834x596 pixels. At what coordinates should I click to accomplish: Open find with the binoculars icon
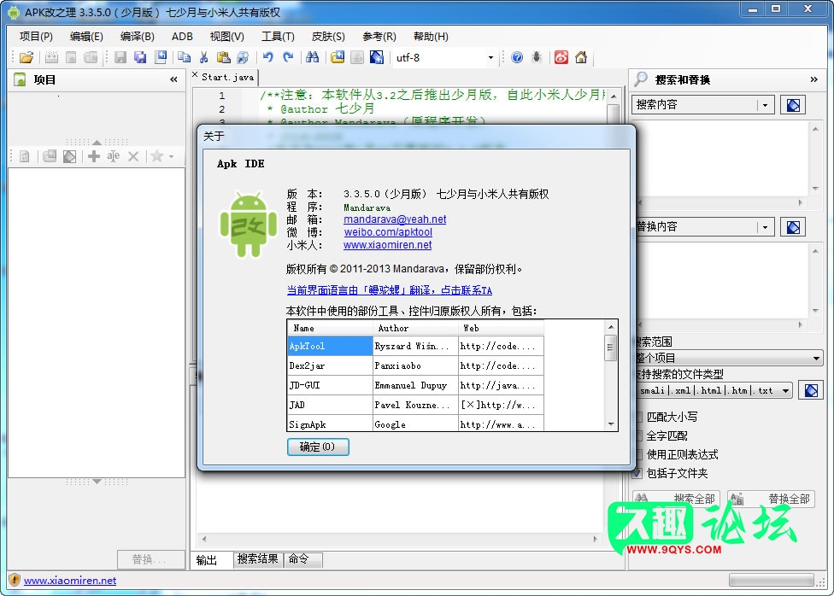coord(313,57)
